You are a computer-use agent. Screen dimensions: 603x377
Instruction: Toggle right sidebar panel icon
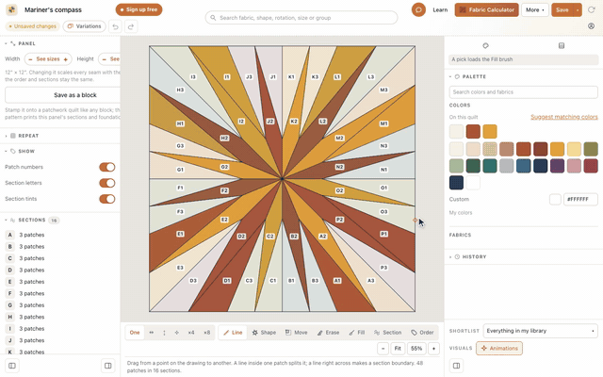pyautogui.click(x=456, y=366)
